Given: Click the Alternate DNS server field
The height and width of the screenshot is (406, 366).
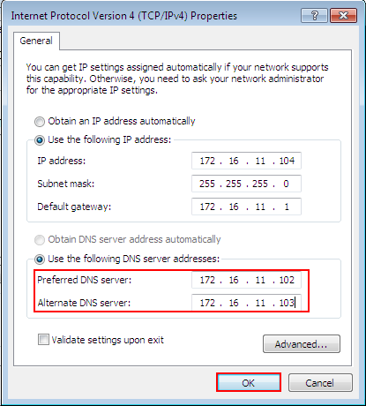Looking at the screenshot, I should pos(246,303).
